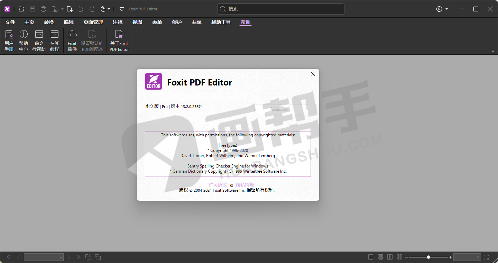Click 关于Foxit PDF Editor button

pyautogui.click(x=119, y=41)
